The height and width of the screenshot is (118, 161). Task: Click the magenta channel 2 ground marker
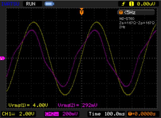2,58
